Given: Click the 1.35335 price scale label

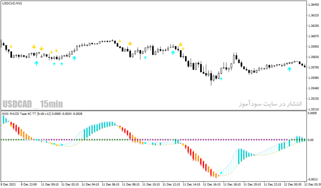Looking at the screenshot, I should (313, 98).
